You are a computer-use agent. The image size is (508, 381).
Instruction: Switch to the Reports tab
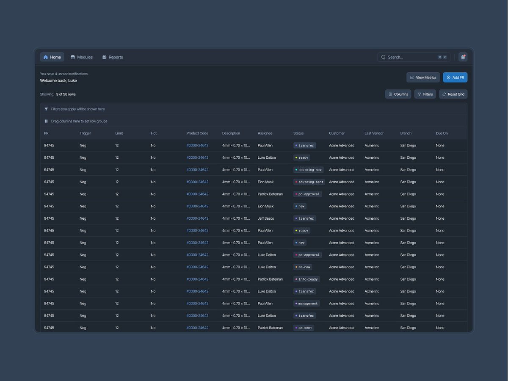click(x=113, y=57)
